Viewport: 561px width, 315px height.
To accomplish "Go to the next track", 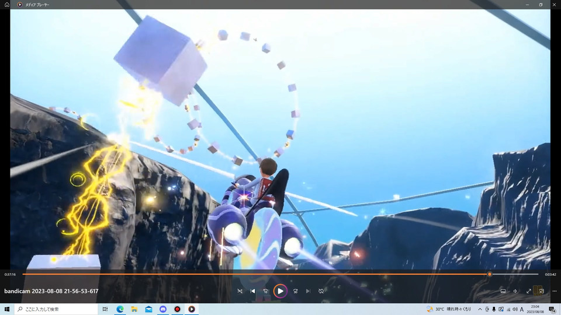I will point(308,291).
